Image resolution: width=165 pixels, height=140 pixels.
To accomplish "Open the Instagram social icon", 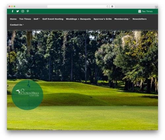I will [x=23, y=11].
